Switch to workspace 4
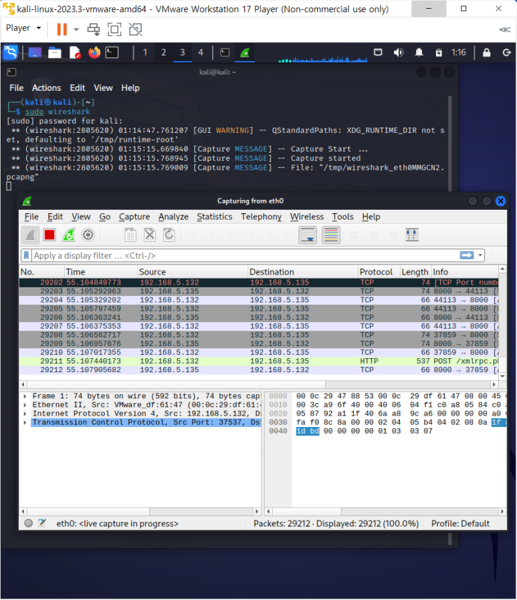517x600 pixels. (x=201, y=52)
